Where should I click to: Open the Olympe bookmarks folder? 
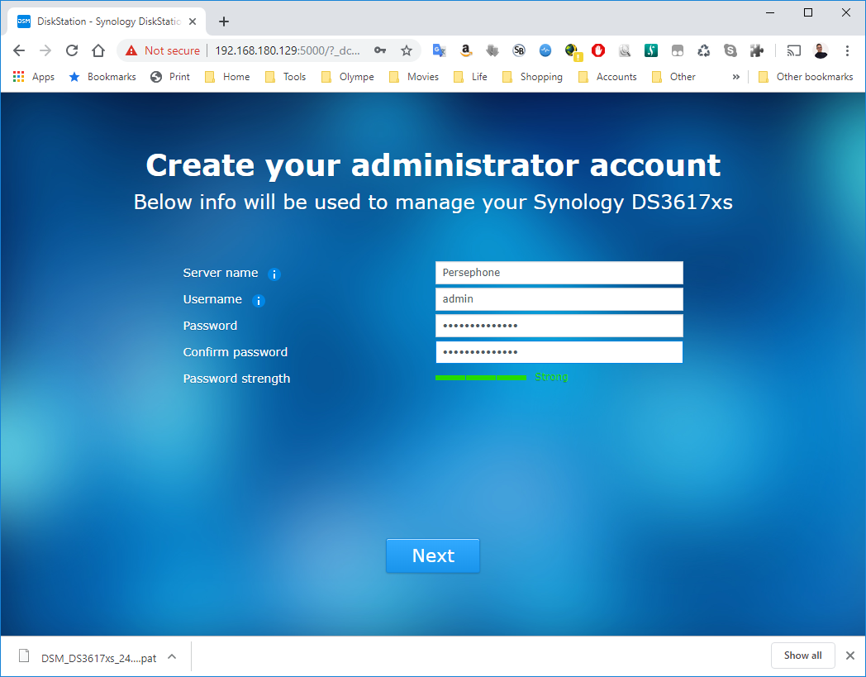(347, 77)
